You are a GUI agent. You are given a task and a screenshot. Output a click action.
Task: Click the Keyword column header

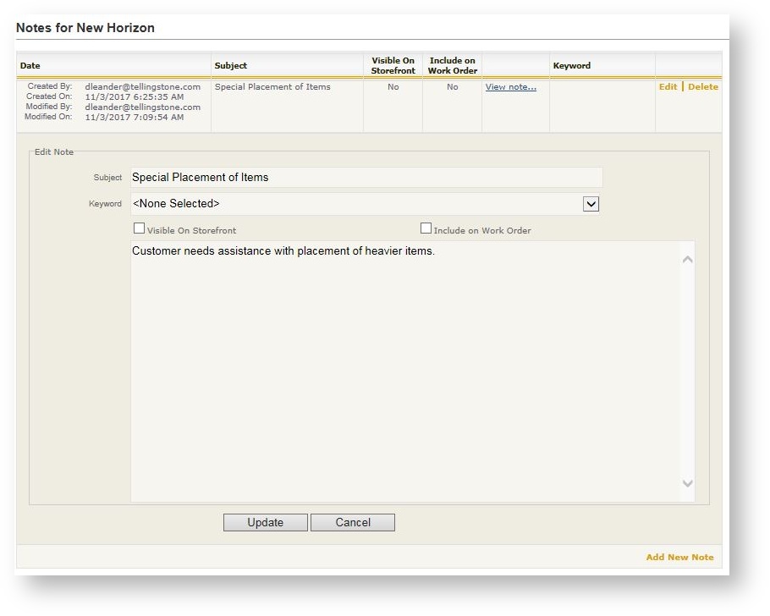pos(572,65)
